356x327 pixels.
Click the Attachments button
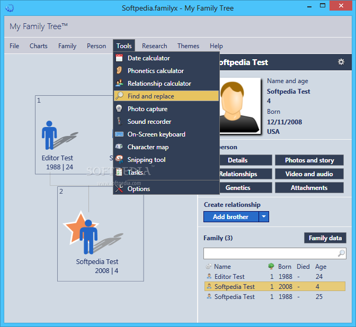309,188
